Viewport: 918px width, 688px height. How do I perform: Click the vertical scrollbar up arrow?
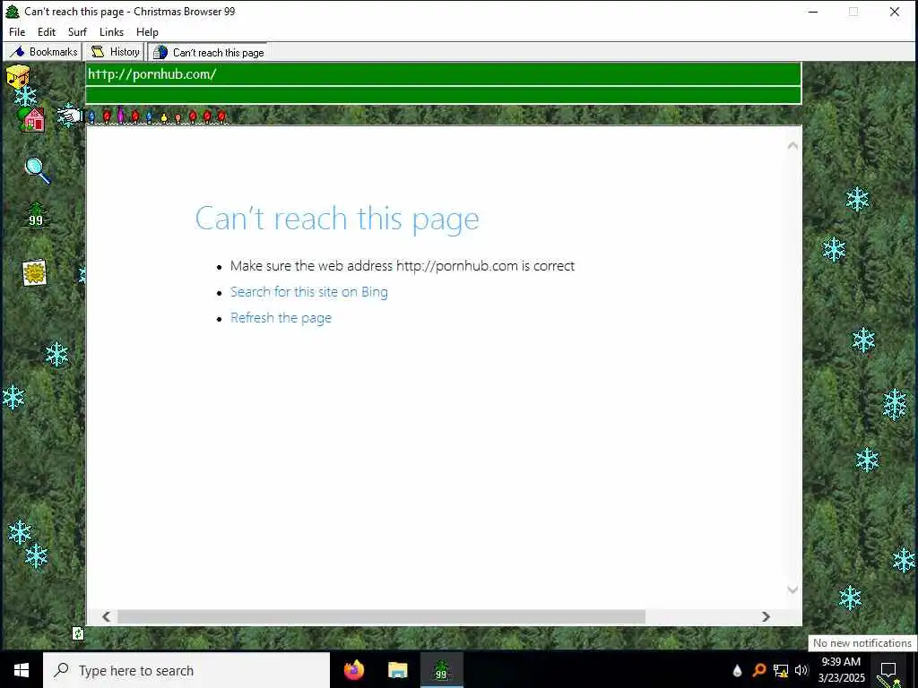point(792,146)
